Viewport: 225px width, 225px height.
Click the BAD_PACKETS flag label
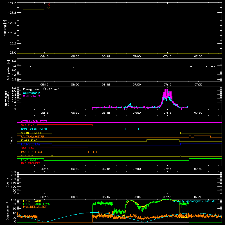(31, 163)
